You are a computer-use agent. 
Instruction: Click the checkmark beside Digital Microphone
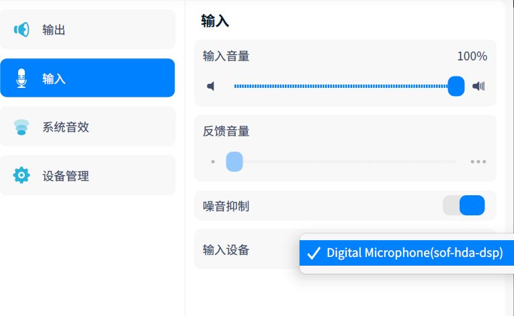[x=313, y=254]
